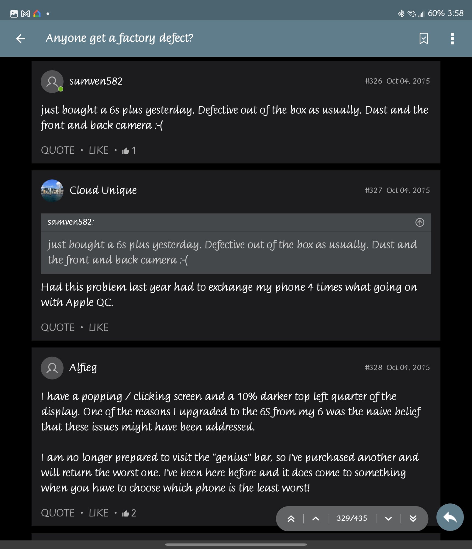Open Alfieg's avatar profile
472x549 pixels.
[52, 368]
